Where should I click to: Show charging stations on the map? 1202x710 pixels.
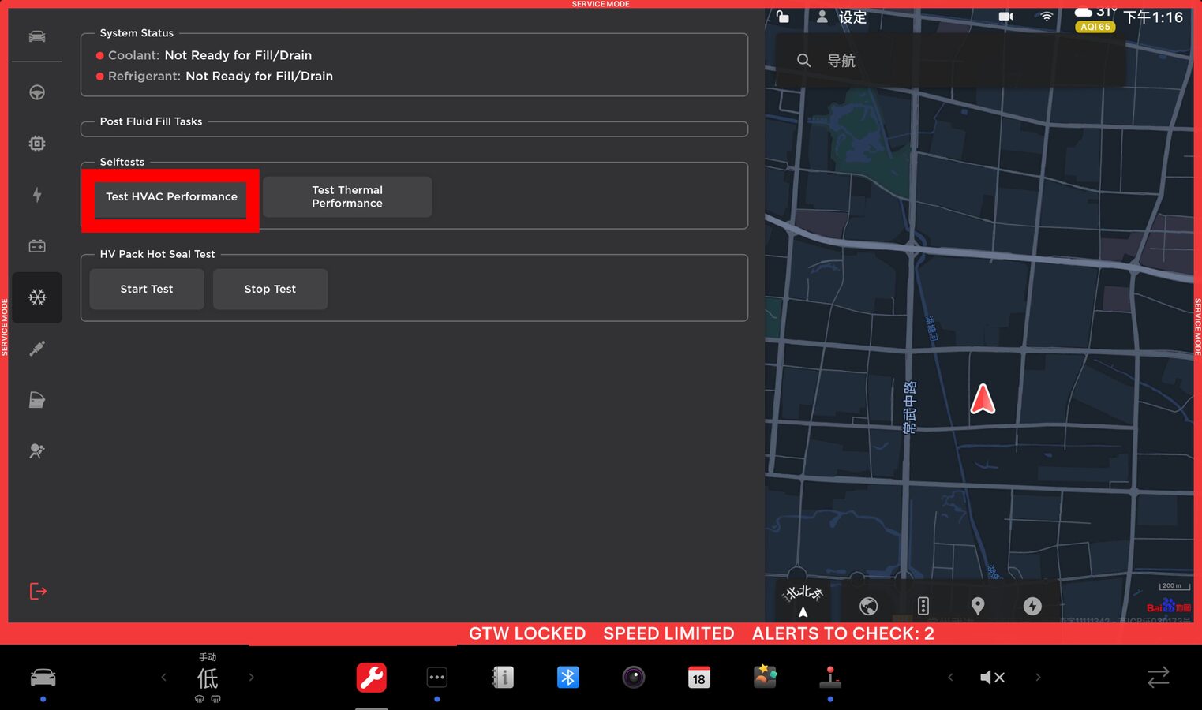1032,606
